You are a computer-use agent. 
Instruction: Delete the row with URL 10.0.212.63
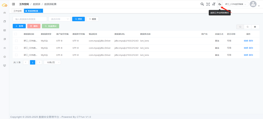pyautogui.click(x=251, y=41)
